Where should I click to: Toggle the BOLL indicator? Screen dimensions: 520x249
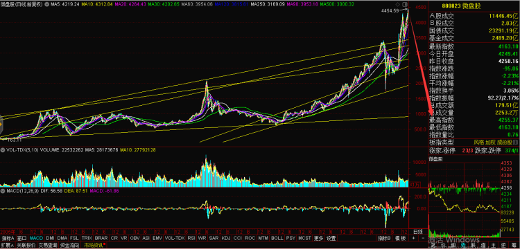coord(277,238)
